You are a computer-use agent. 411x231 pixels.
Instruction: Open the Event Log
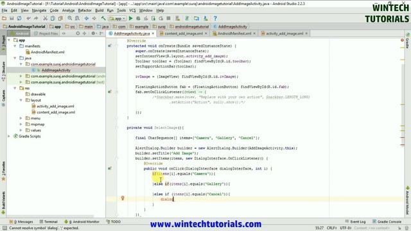pos(355,221)
